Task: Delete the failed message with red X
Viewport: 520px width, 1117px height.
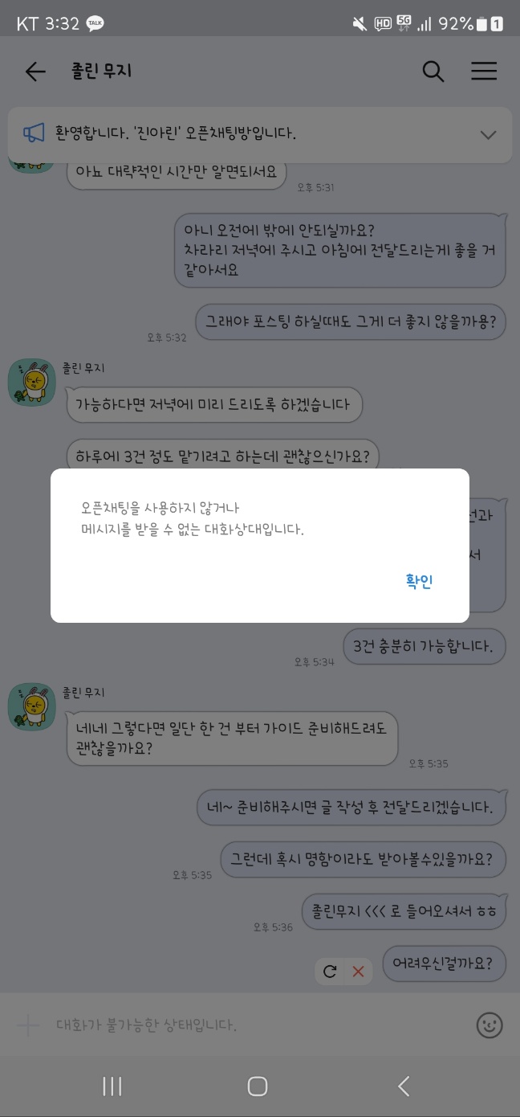Action: point(358,972)
